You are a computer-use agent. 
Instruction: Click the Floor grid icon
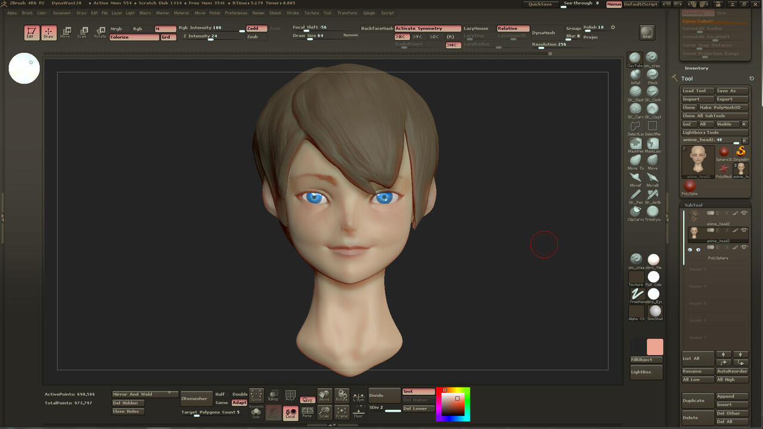coord(358,412)
